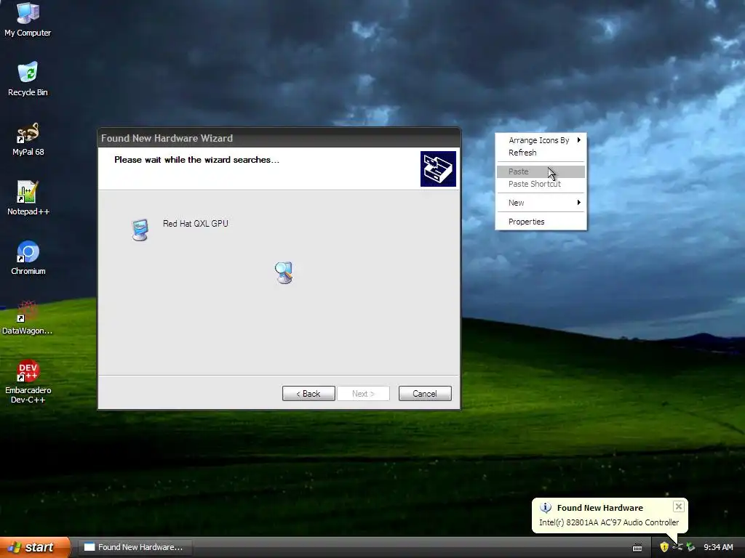Click the 'Found New Hardware' balloon title
This screenshot has height=558, width=745.
click(x=599, y=508)
